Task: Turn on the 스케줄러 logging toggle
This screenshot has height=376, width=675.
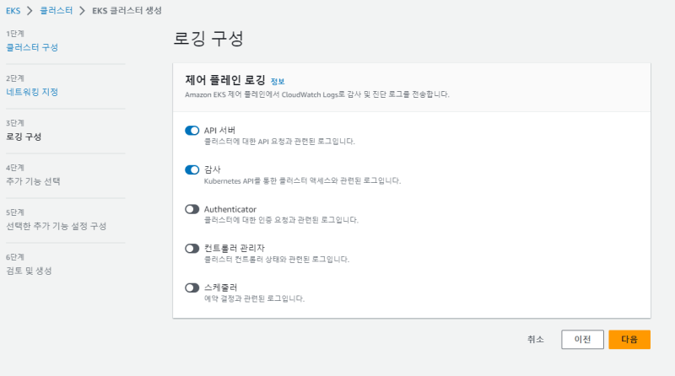Action: tap(192, 287)
